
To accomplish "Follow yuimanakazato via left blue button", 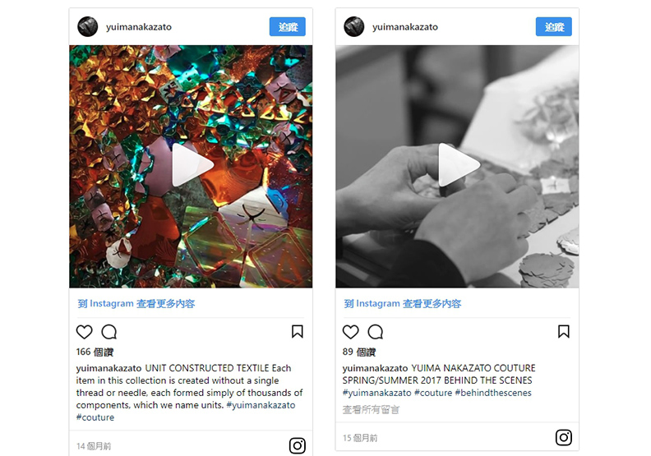I will [288, 27].
